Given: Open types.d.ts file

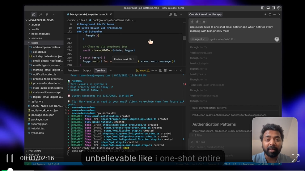Looking at the screenshot, I should click(37, 133).
